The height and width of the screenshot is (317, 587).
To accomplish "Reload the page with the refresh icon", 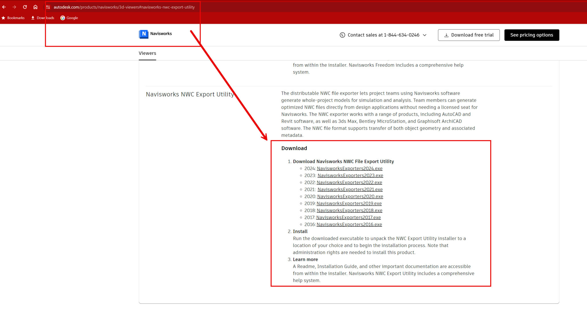I will [25, 7].
